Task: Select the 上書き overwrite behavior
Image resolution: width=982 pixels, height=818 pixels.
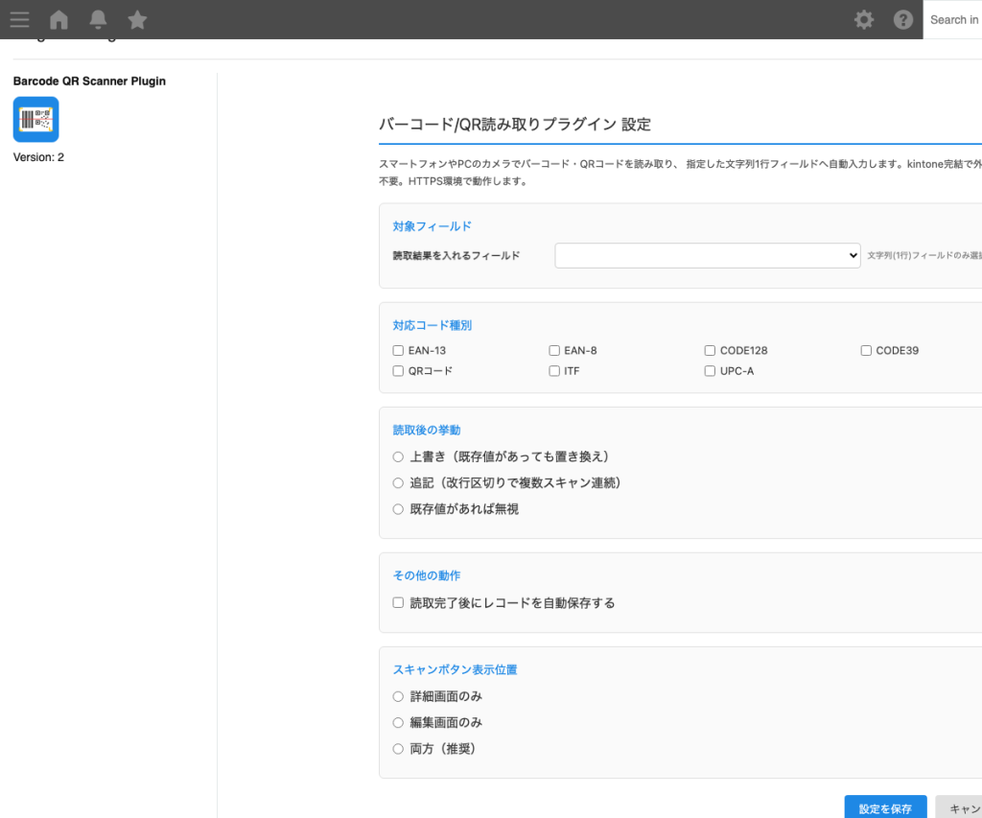Action: [x=398, y=456]
